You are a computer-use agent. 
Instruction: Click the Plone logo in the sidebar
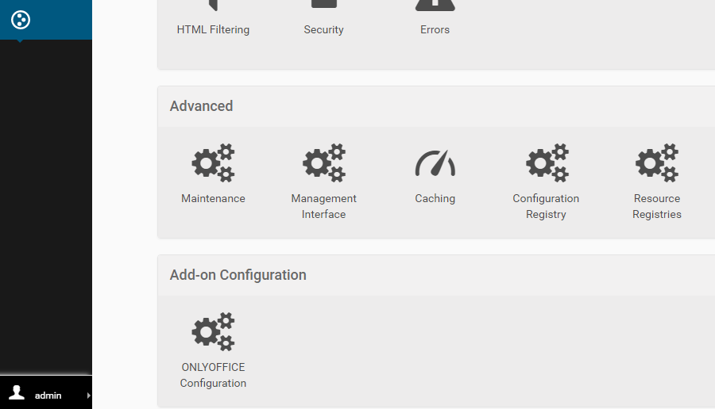pyautogui.click(x=21, y=20)
